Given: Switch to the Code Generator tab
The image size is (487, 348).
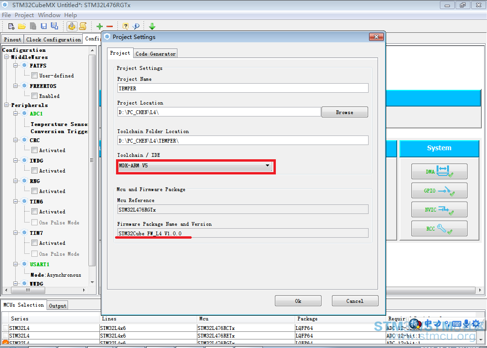Looking at the screenshot, I should [x=156, y=54].
